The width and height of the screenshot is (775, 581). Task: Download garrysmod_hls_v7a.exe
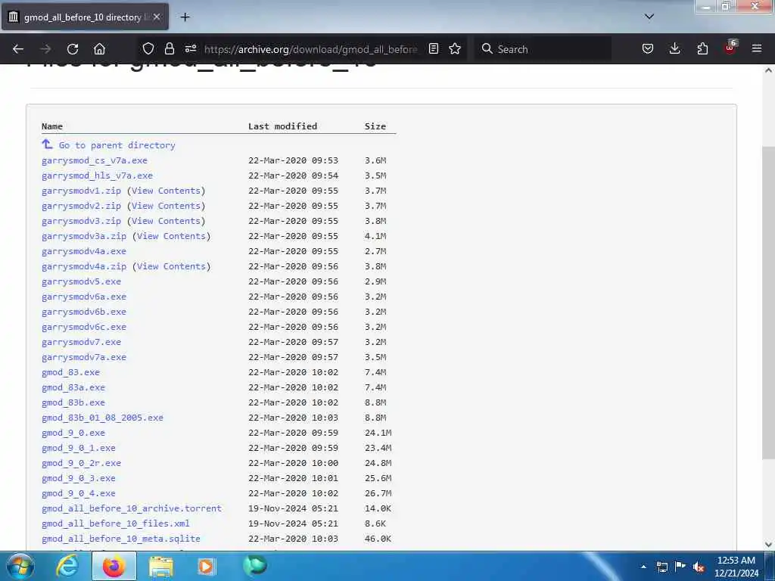click(98, 176)
